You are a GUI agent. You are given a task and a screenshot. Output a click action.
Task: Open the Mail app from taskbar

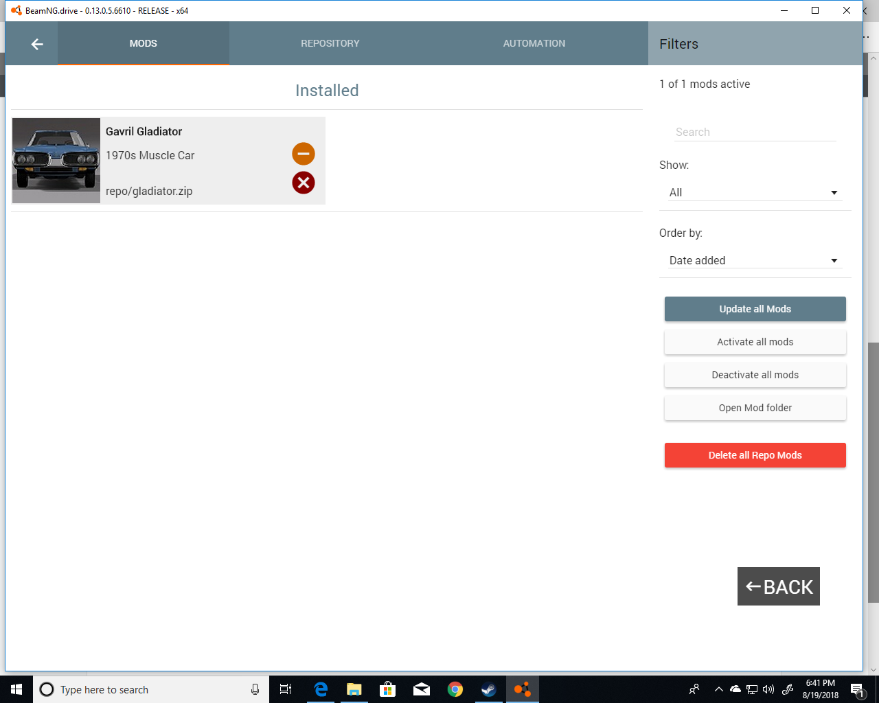coord(422,689)
